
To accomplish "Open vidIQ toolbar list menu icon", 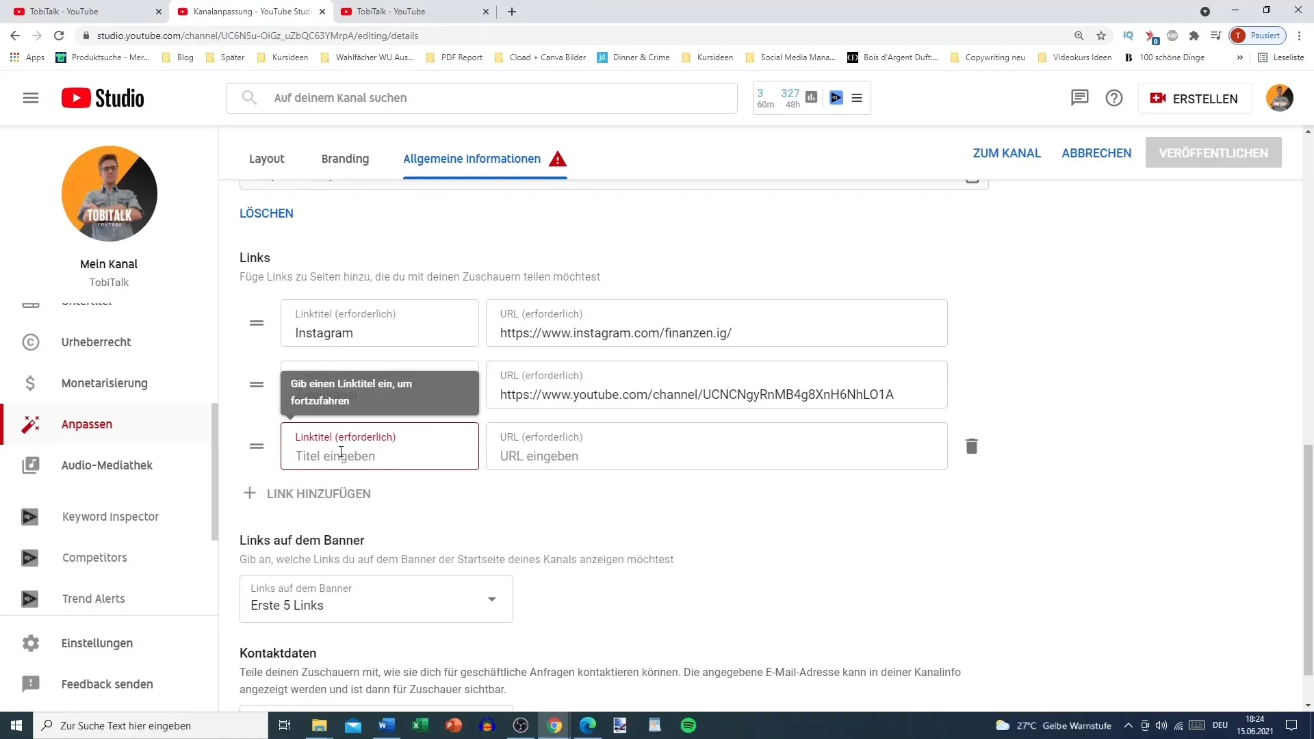I will 856,98.
